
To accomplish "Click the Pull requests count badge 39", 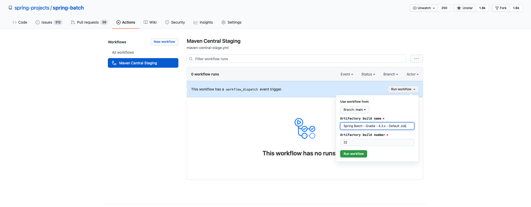I will click(104, 22).
